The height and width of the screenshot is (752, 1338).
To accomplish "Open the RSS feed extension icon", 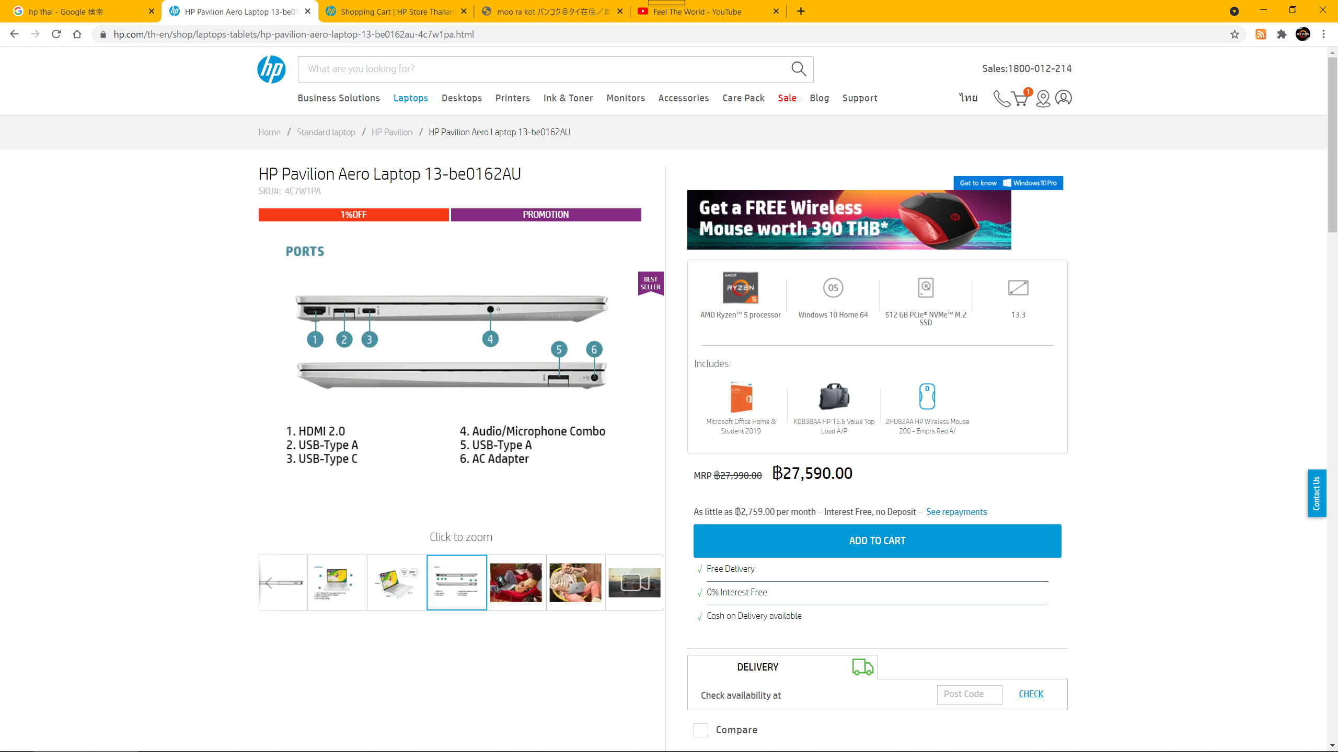I will click(x=1261, y=34).
